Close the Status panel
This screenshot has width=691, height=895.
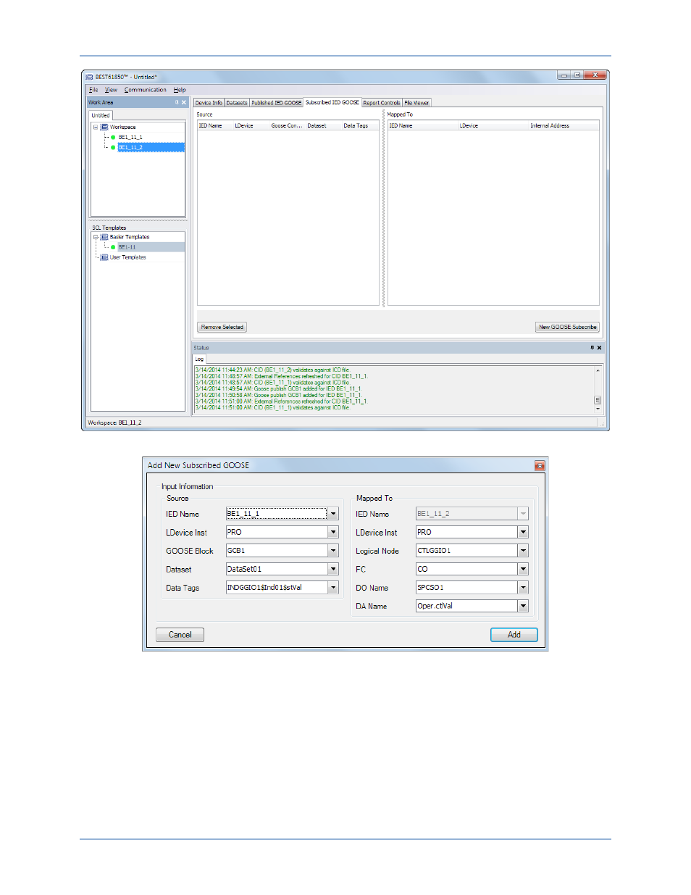[599, 348]
